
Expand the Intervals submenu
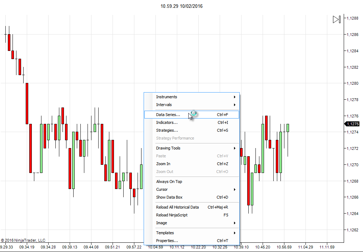click(x=192, y=105)
